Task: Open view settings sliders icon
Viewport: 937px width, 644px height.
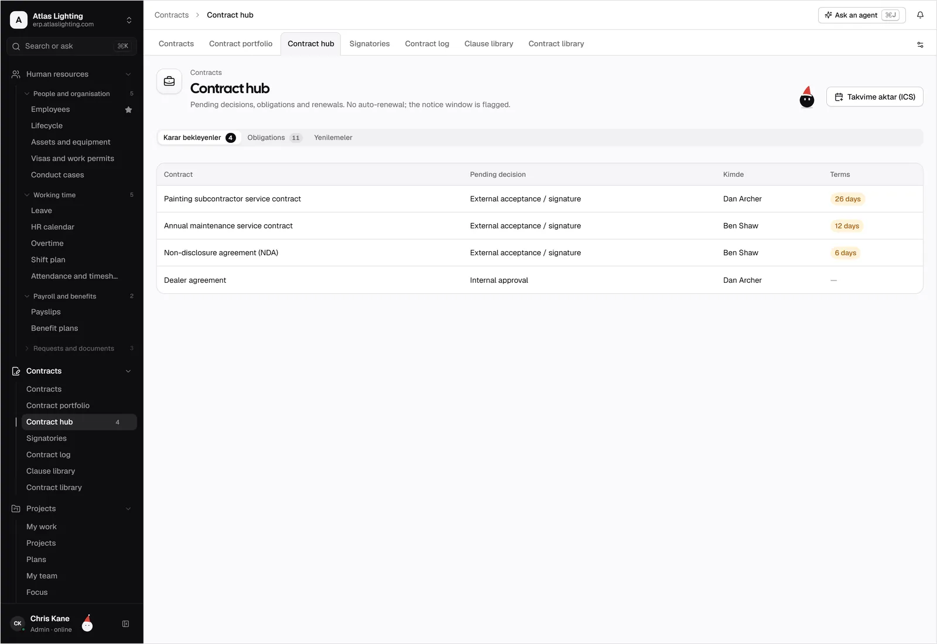Action: [x=920, y=44]
